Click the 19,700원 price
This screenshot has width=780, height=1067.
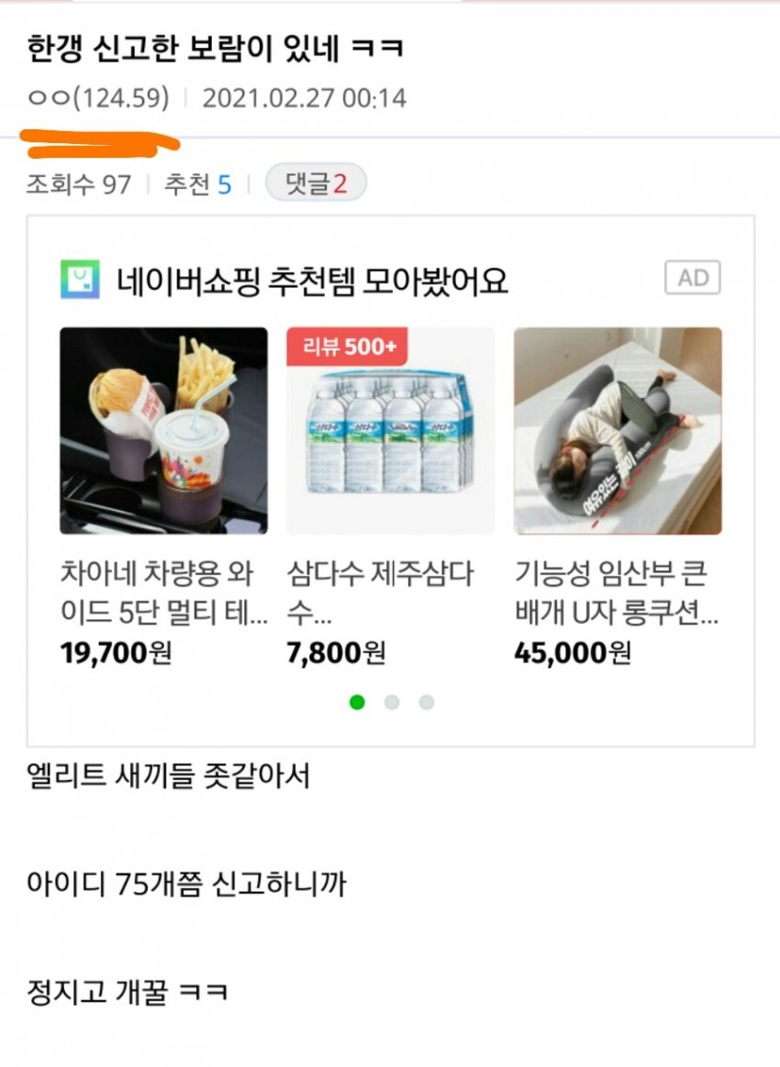(x=116, y=653)
